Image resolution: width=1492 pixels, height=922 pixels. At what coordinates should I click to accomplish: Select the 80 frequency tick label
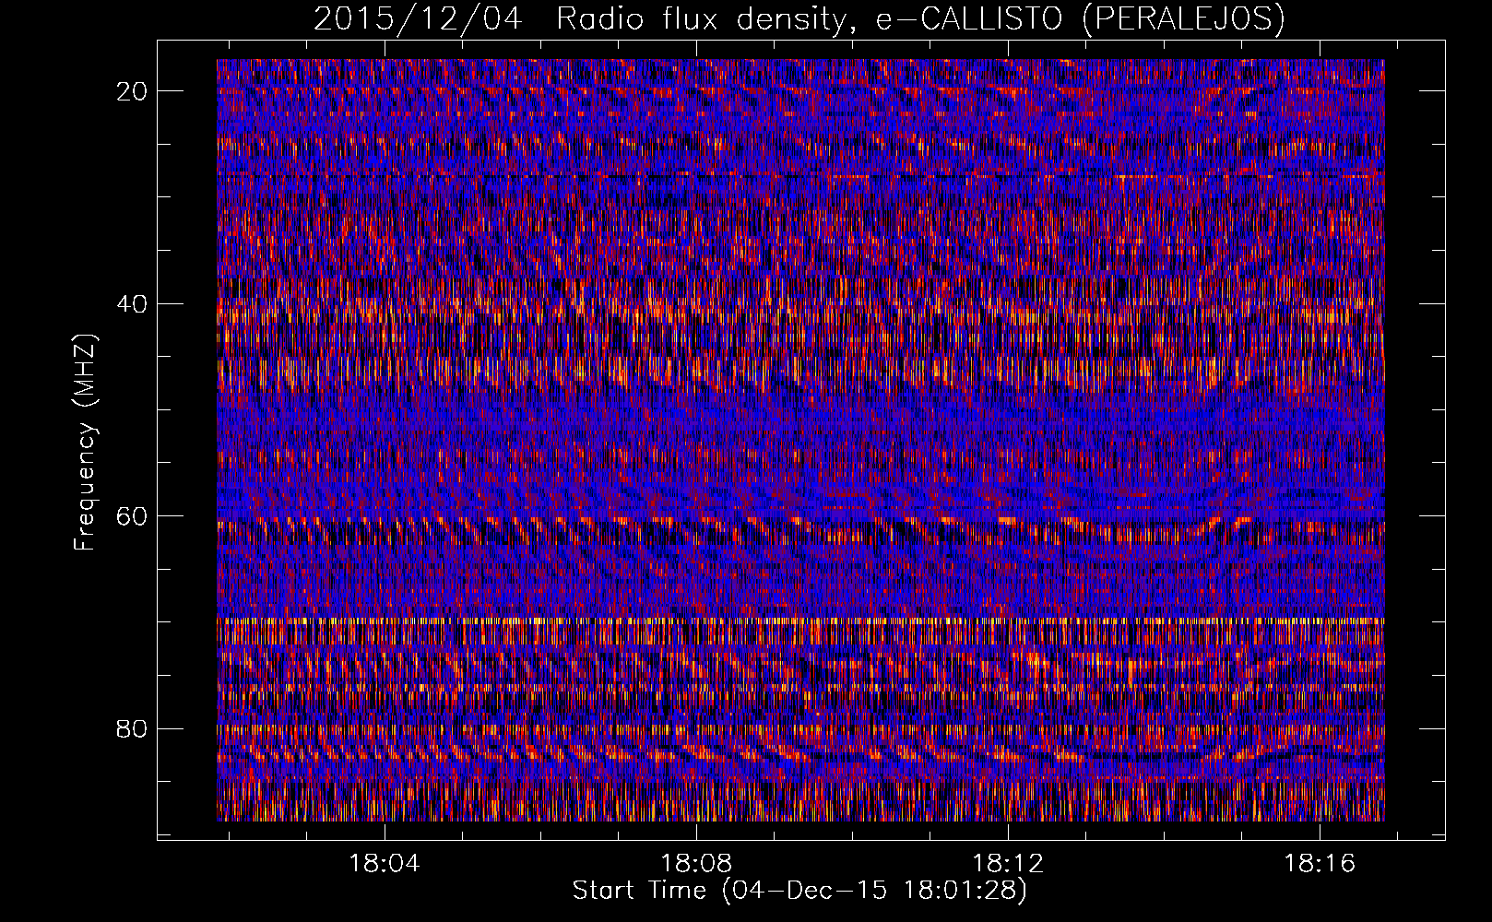point(133,728)
